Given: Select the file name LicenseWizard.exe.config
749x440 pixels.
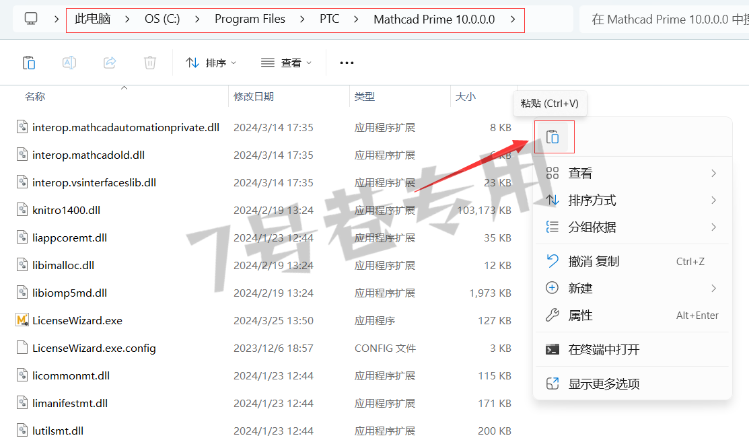Looking at the screenshot, I should 94,349.
